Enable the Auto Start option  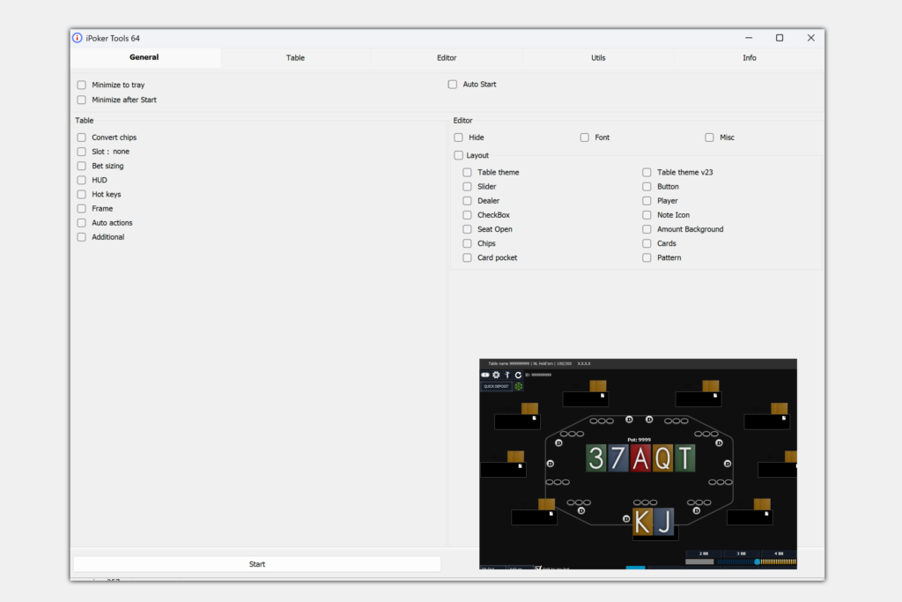tap(453, 84)
